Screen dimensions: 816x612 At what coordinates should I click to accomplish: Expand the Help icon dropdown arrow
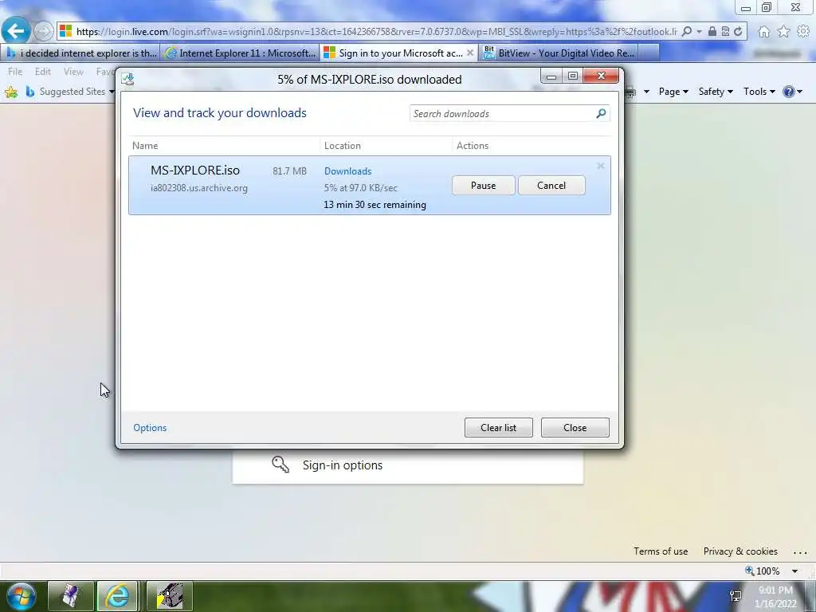tap(799, 92)
